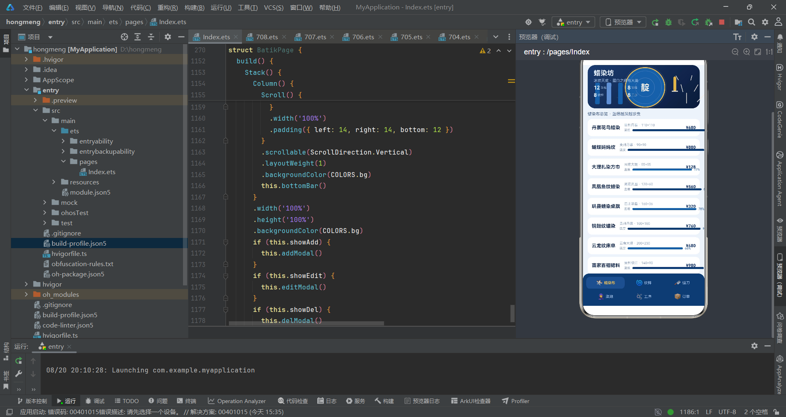
Task: Click the UTF-8 encoding in status bar
Action: tap(727, 412)
